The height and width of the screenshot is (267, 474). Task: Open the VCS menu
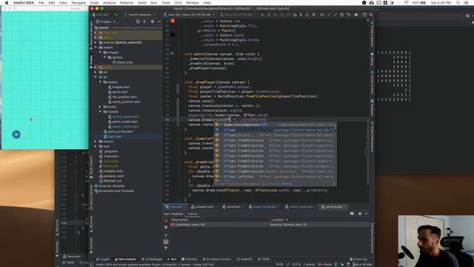pyautogui.click(x=178, y=3)
